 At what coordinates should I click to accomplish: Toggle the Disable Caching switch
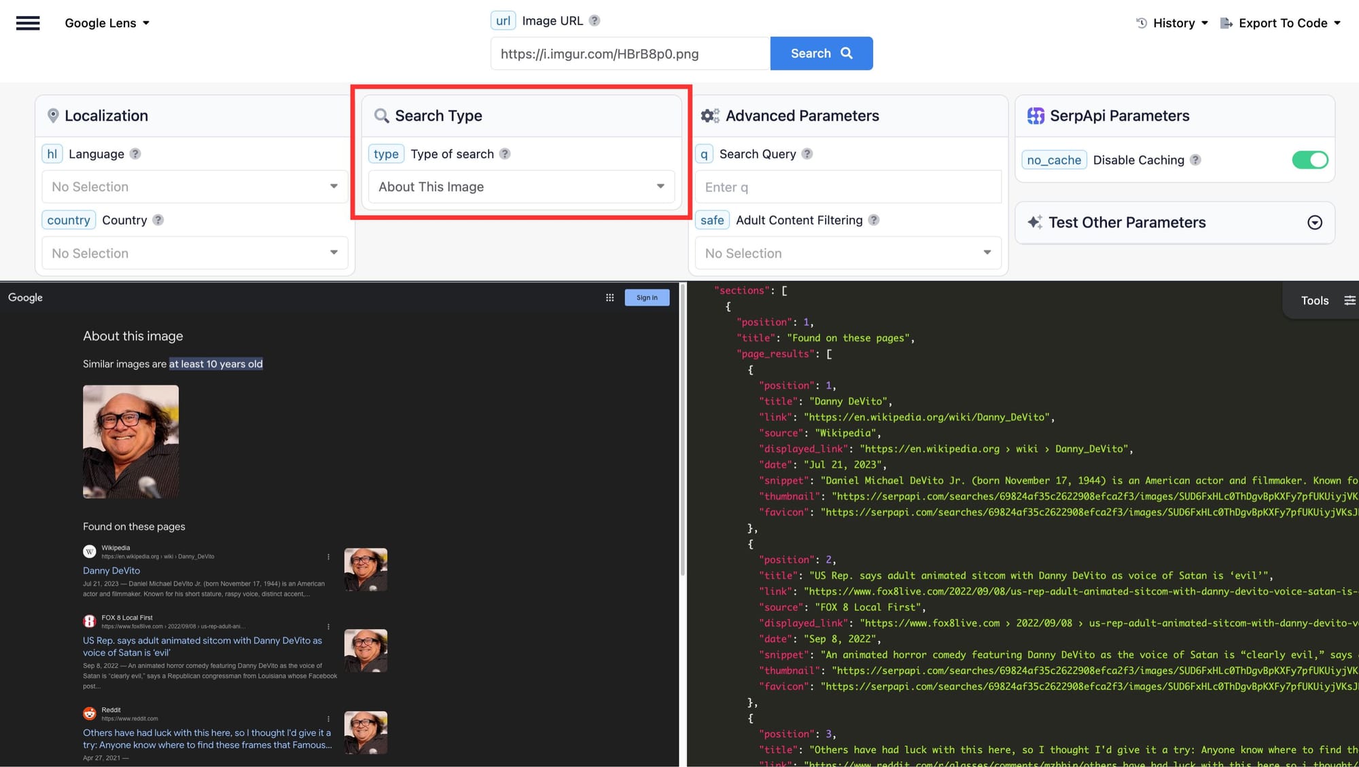coord(1309,160)
